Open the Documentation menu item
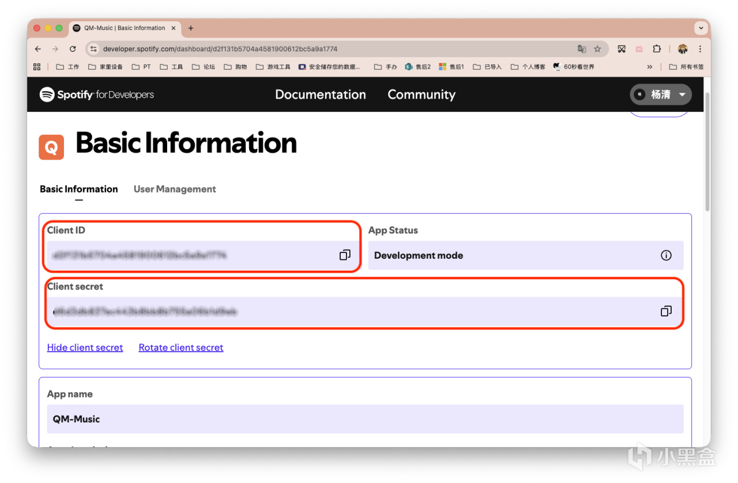Viewport: 738px width, 483px height. 321,95
